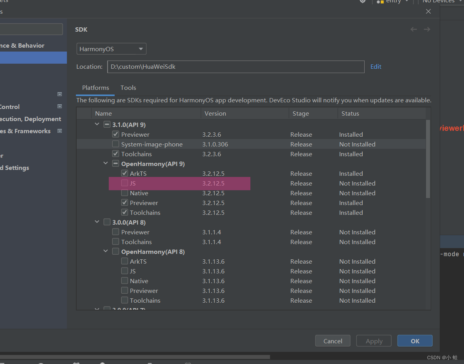Check Toolchains version 3.1.1.4

pyautogui.click(x=116, y=241)
